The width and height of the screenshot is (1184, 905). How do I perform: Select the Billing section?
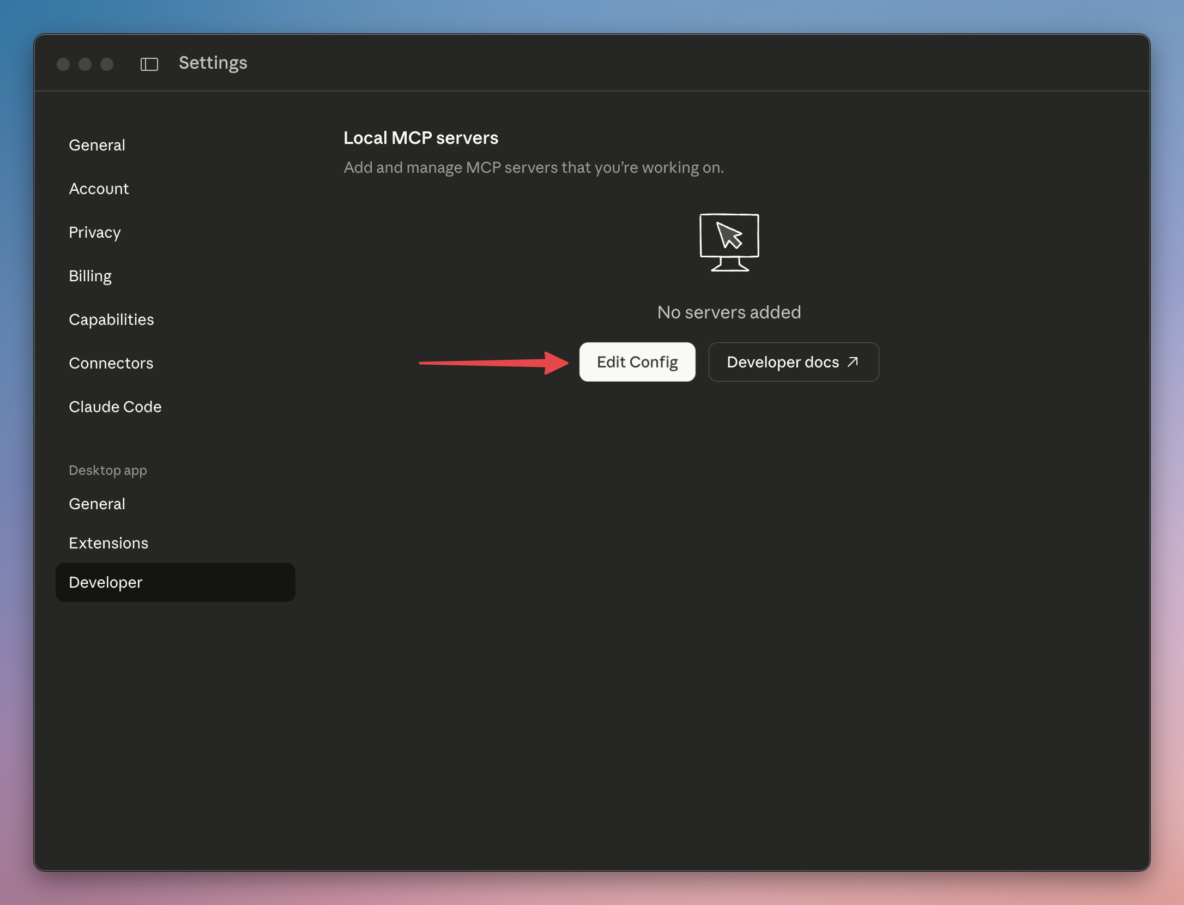(90, 276)
